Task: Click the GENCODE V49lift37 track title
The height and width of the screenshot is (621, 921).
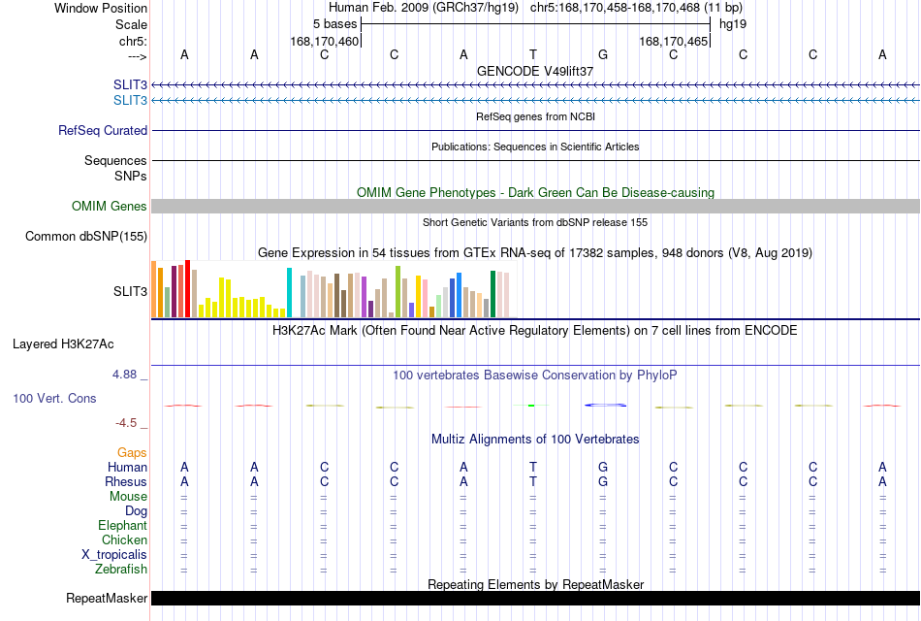Action: (535, 71)
